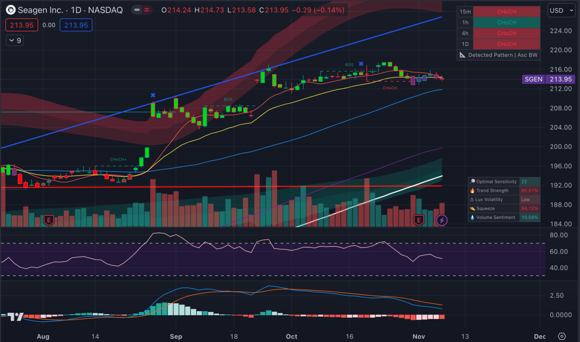Click the green 1h CHoCH cell
This screenshot has height=342, width=580.
click(x=506, y=22)
